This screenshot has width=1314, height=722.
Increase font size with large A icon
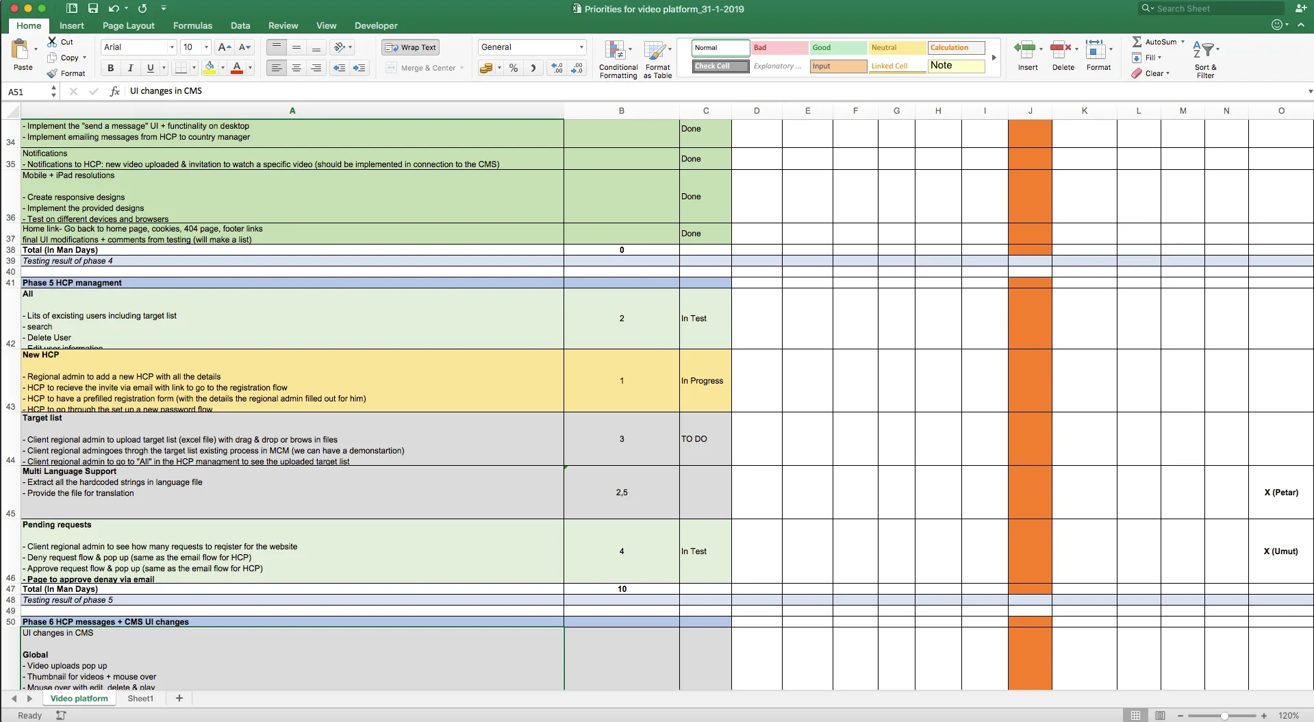point(224,47)
